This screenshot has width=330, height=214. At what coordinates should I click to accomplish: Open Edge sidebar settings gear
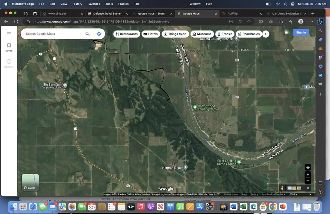click(x=320, y=192)
